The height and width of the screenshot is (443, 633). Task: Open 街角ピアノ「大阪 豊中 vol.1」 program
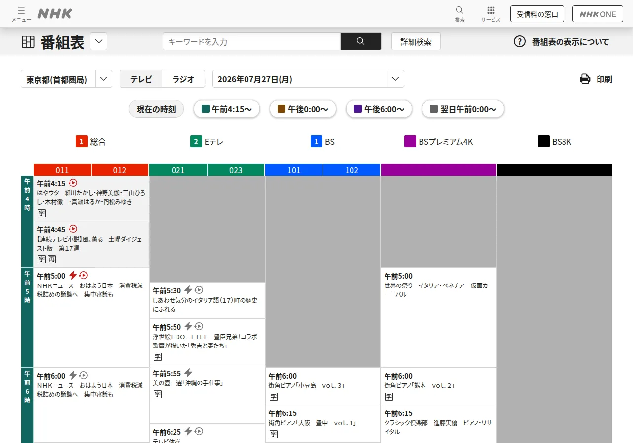323,424
